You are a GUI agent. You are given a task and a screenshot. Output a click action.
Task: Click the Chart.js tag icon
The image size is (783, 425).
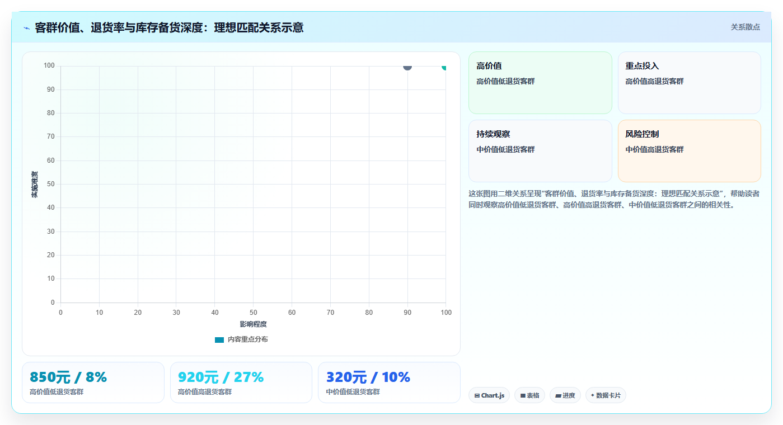tap(477, 395)
